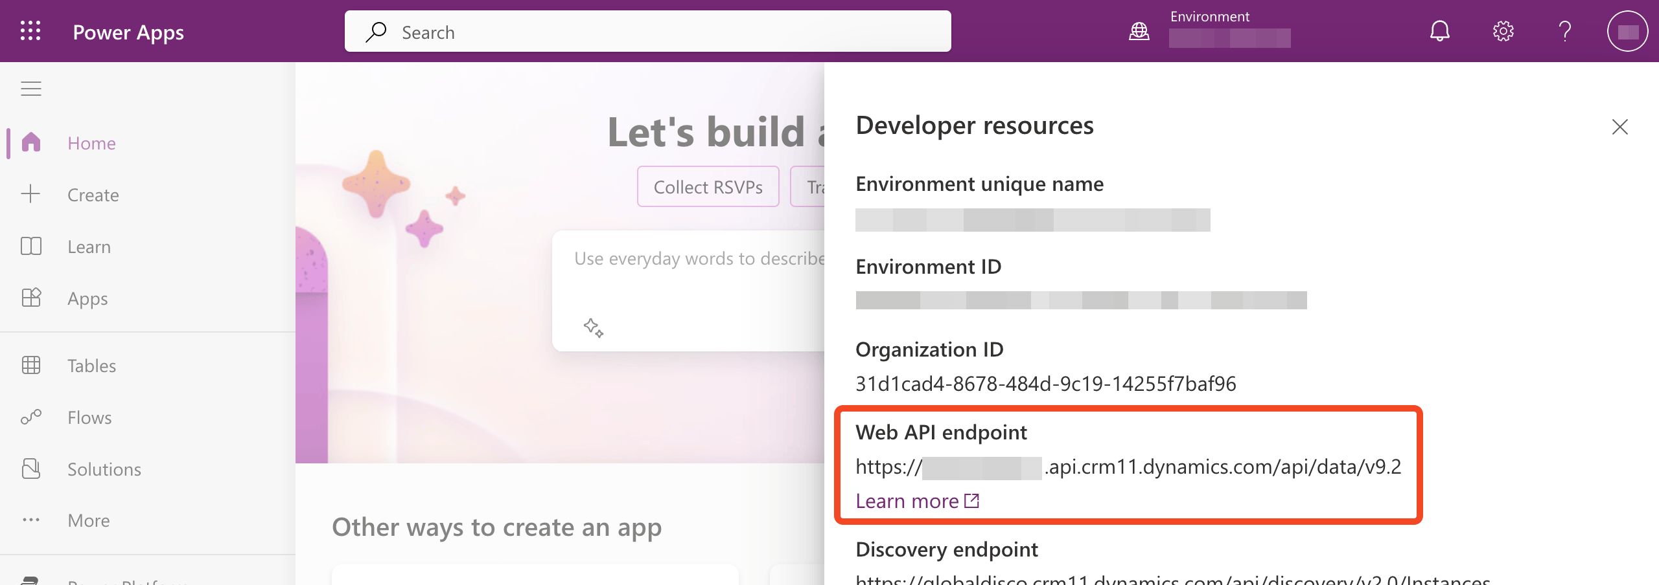Click the Power Apps title

pos(128,32)
